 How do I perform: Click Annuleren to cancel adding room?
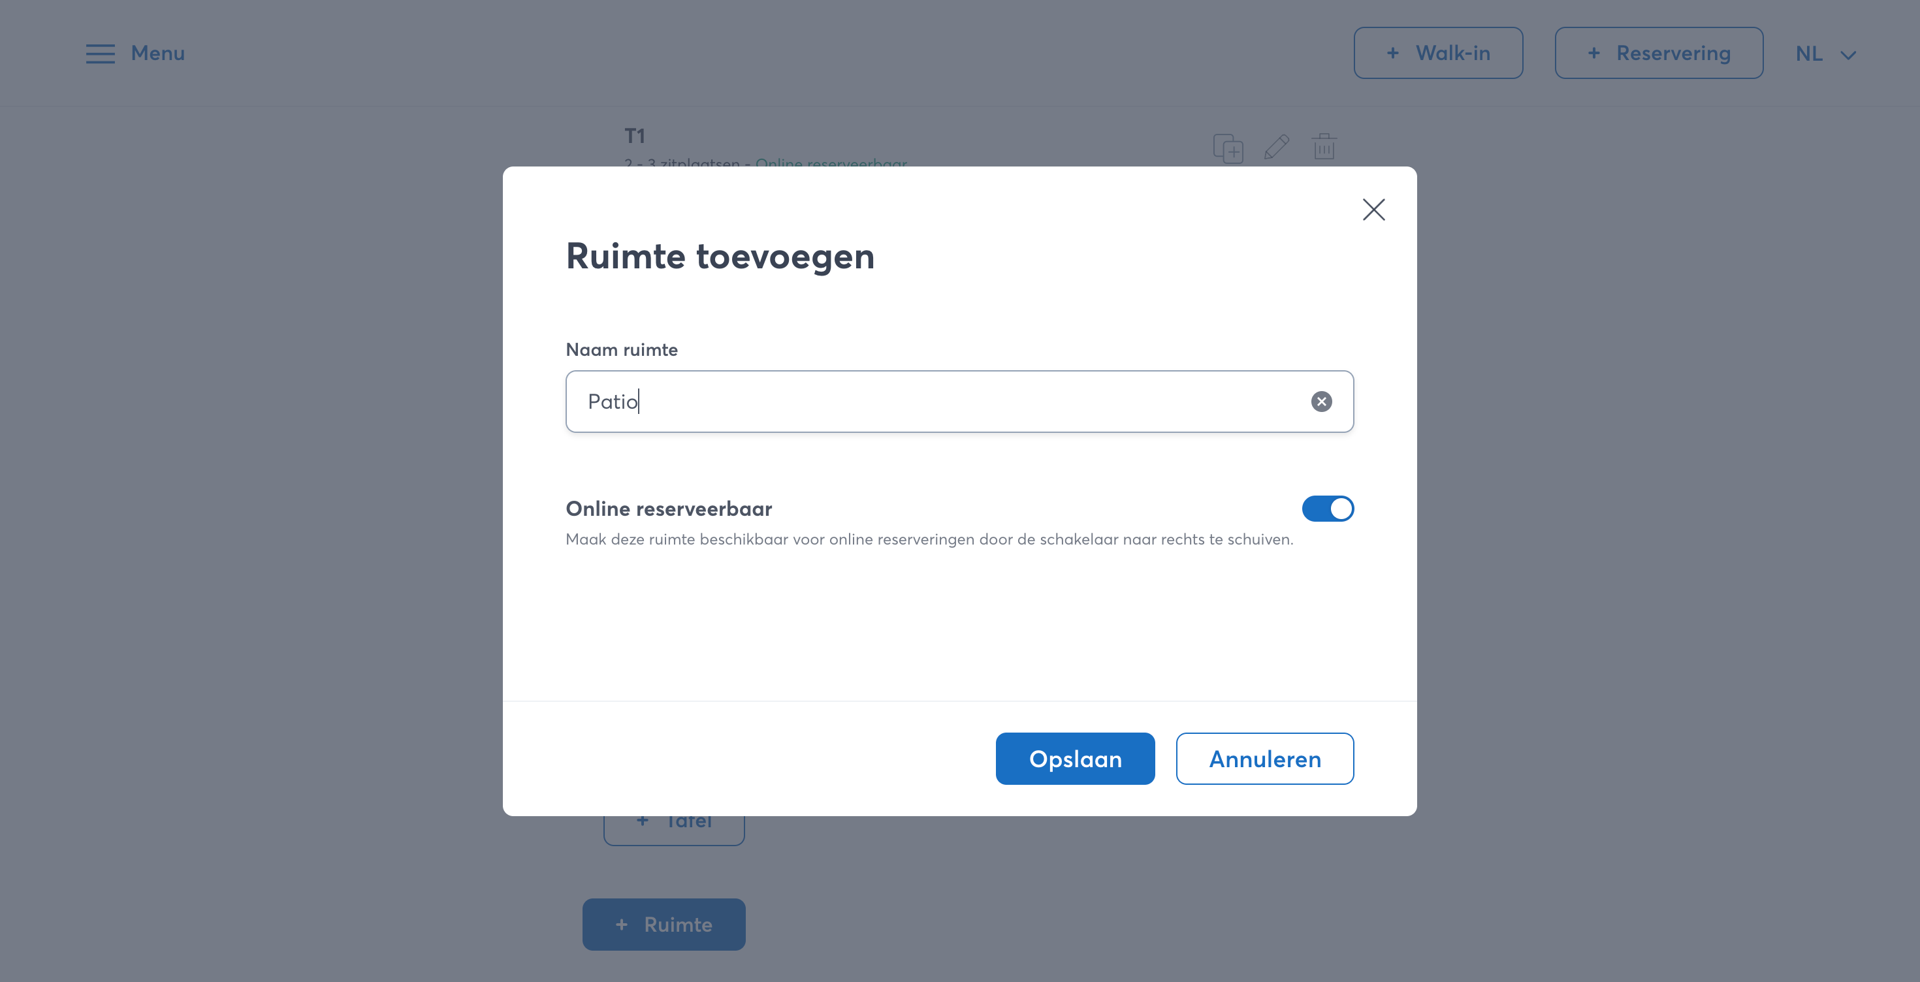click(1264, 759)
